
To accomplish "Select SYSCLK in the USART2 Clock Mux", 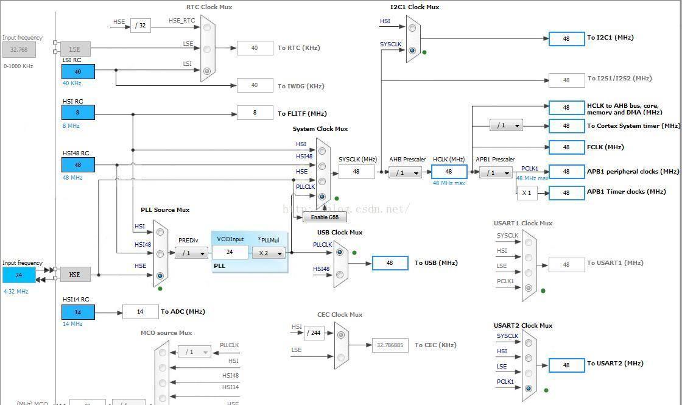I will (x=529, y=343).
